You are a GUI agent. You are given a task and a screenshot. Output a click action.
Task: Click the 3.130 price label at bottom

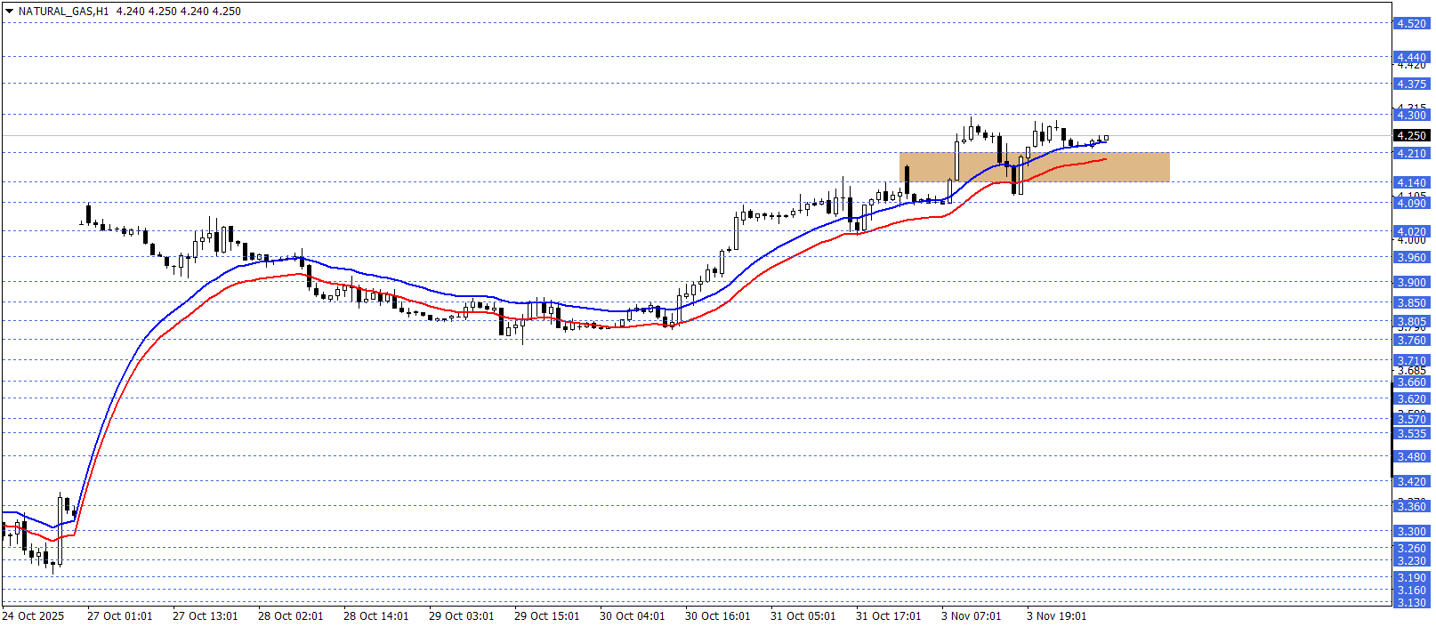tap(1411, 603)
